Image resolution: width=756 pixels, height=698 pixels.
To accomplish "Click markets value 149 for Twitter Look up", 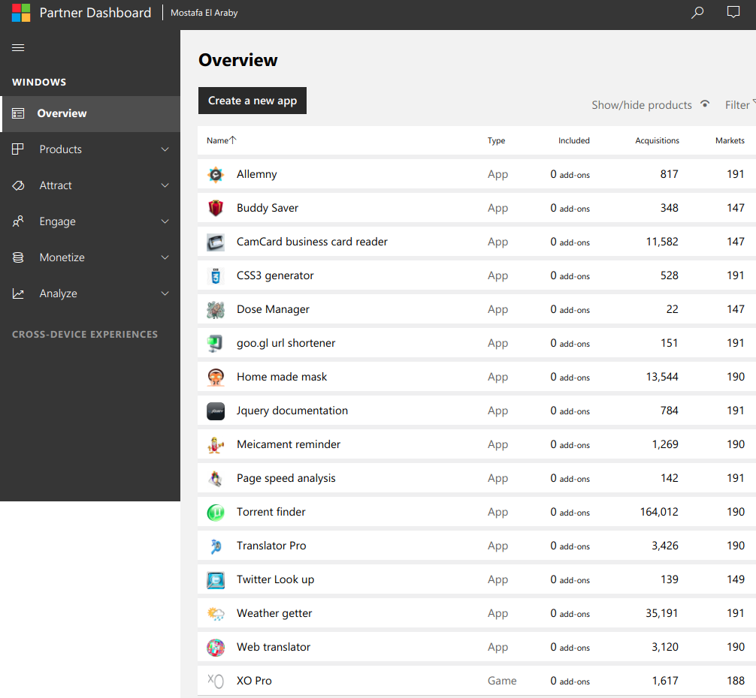I will click(x=736, y=579).
